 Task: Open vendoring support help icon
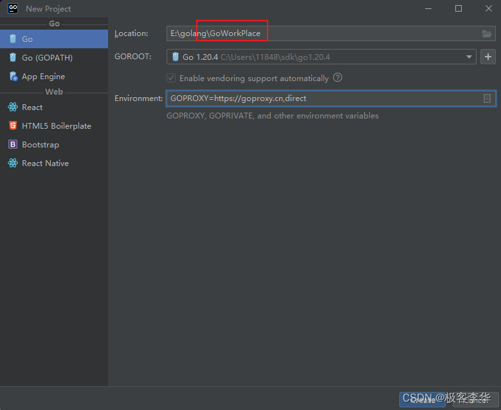tap(338, 77)
